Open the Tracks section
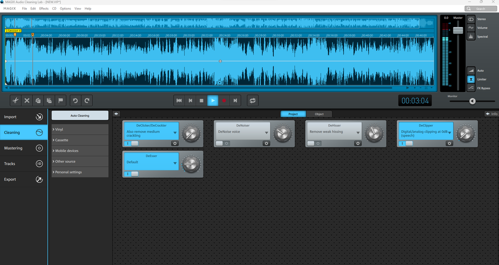499x265 pixels. coord(24,164)
